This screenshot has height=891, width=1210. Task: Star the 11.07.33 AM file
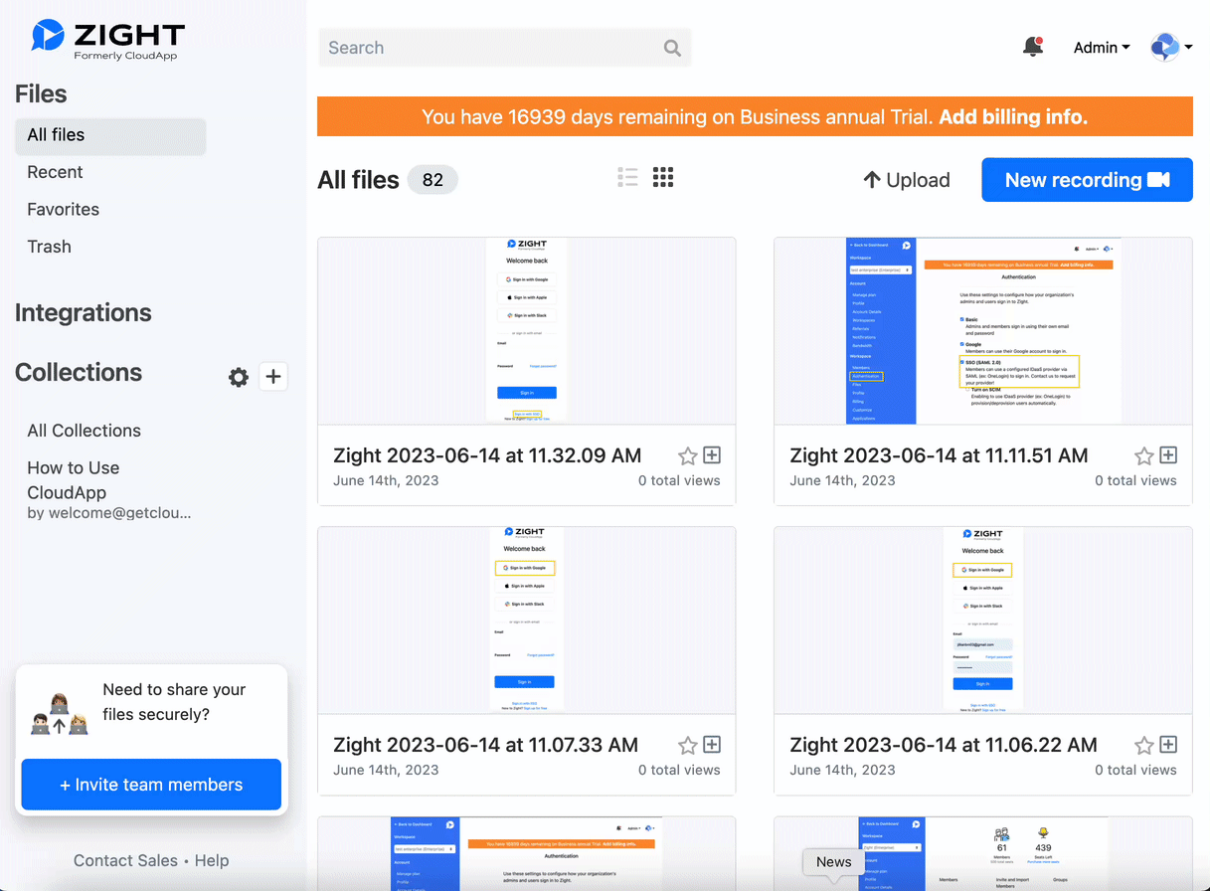pyautogui.click(x=687, y=745)
